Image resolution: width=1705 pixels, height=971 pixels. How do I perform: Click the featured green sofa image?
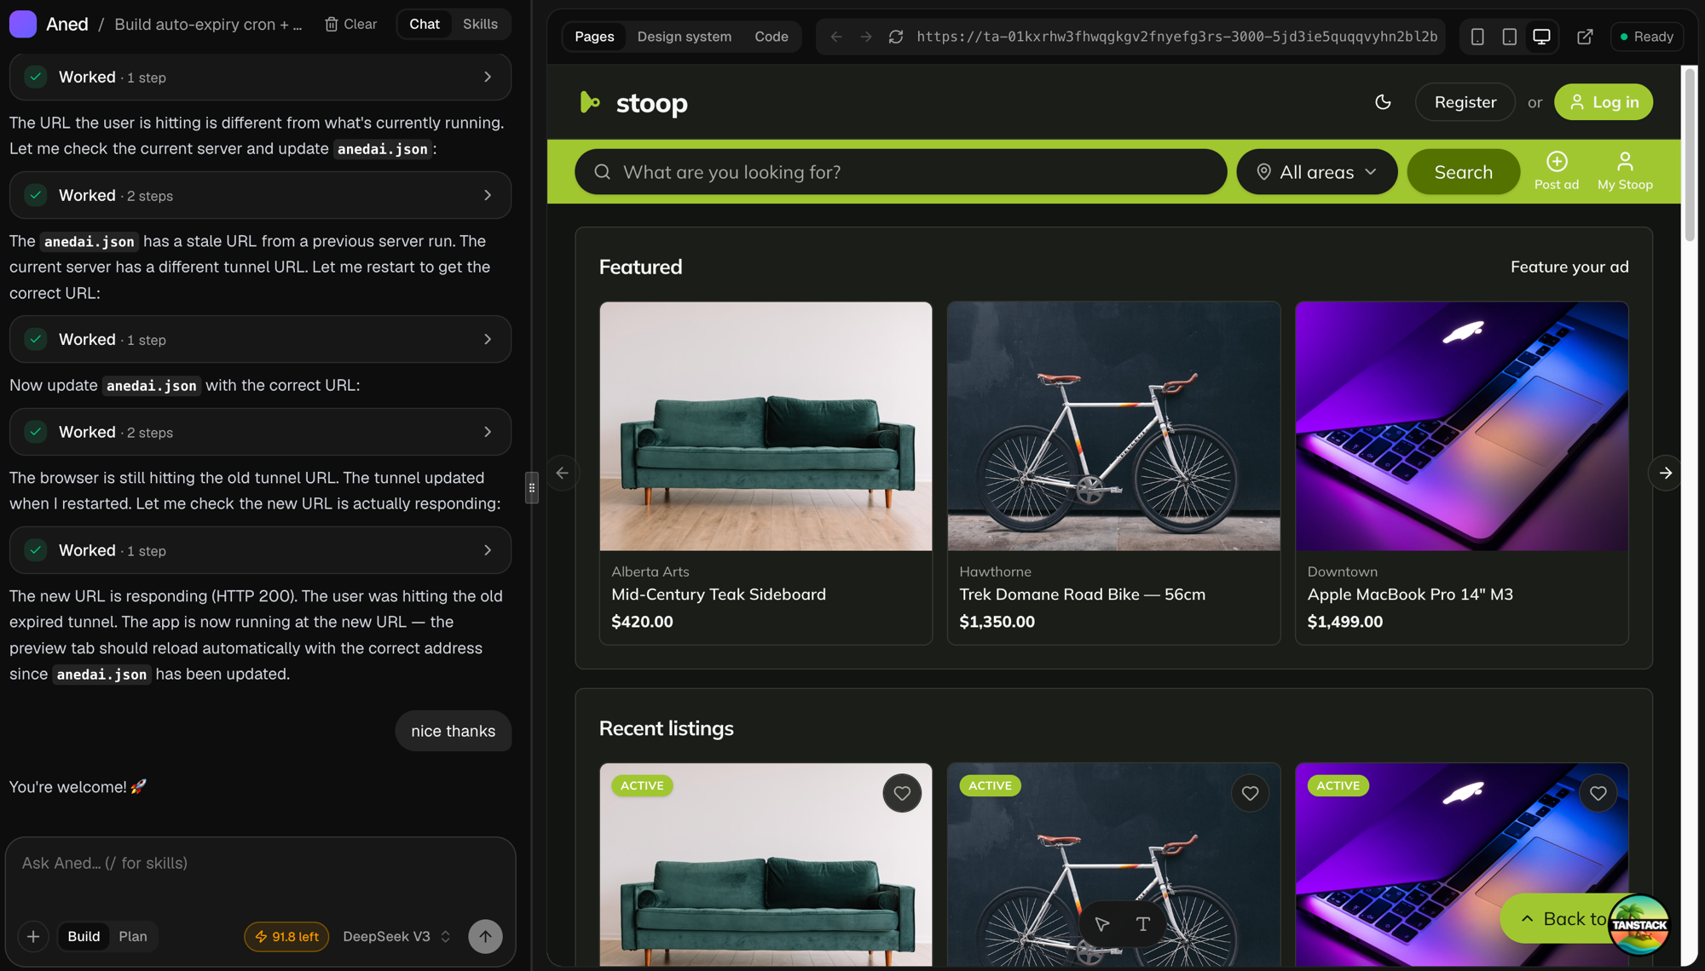click(766, 427)
